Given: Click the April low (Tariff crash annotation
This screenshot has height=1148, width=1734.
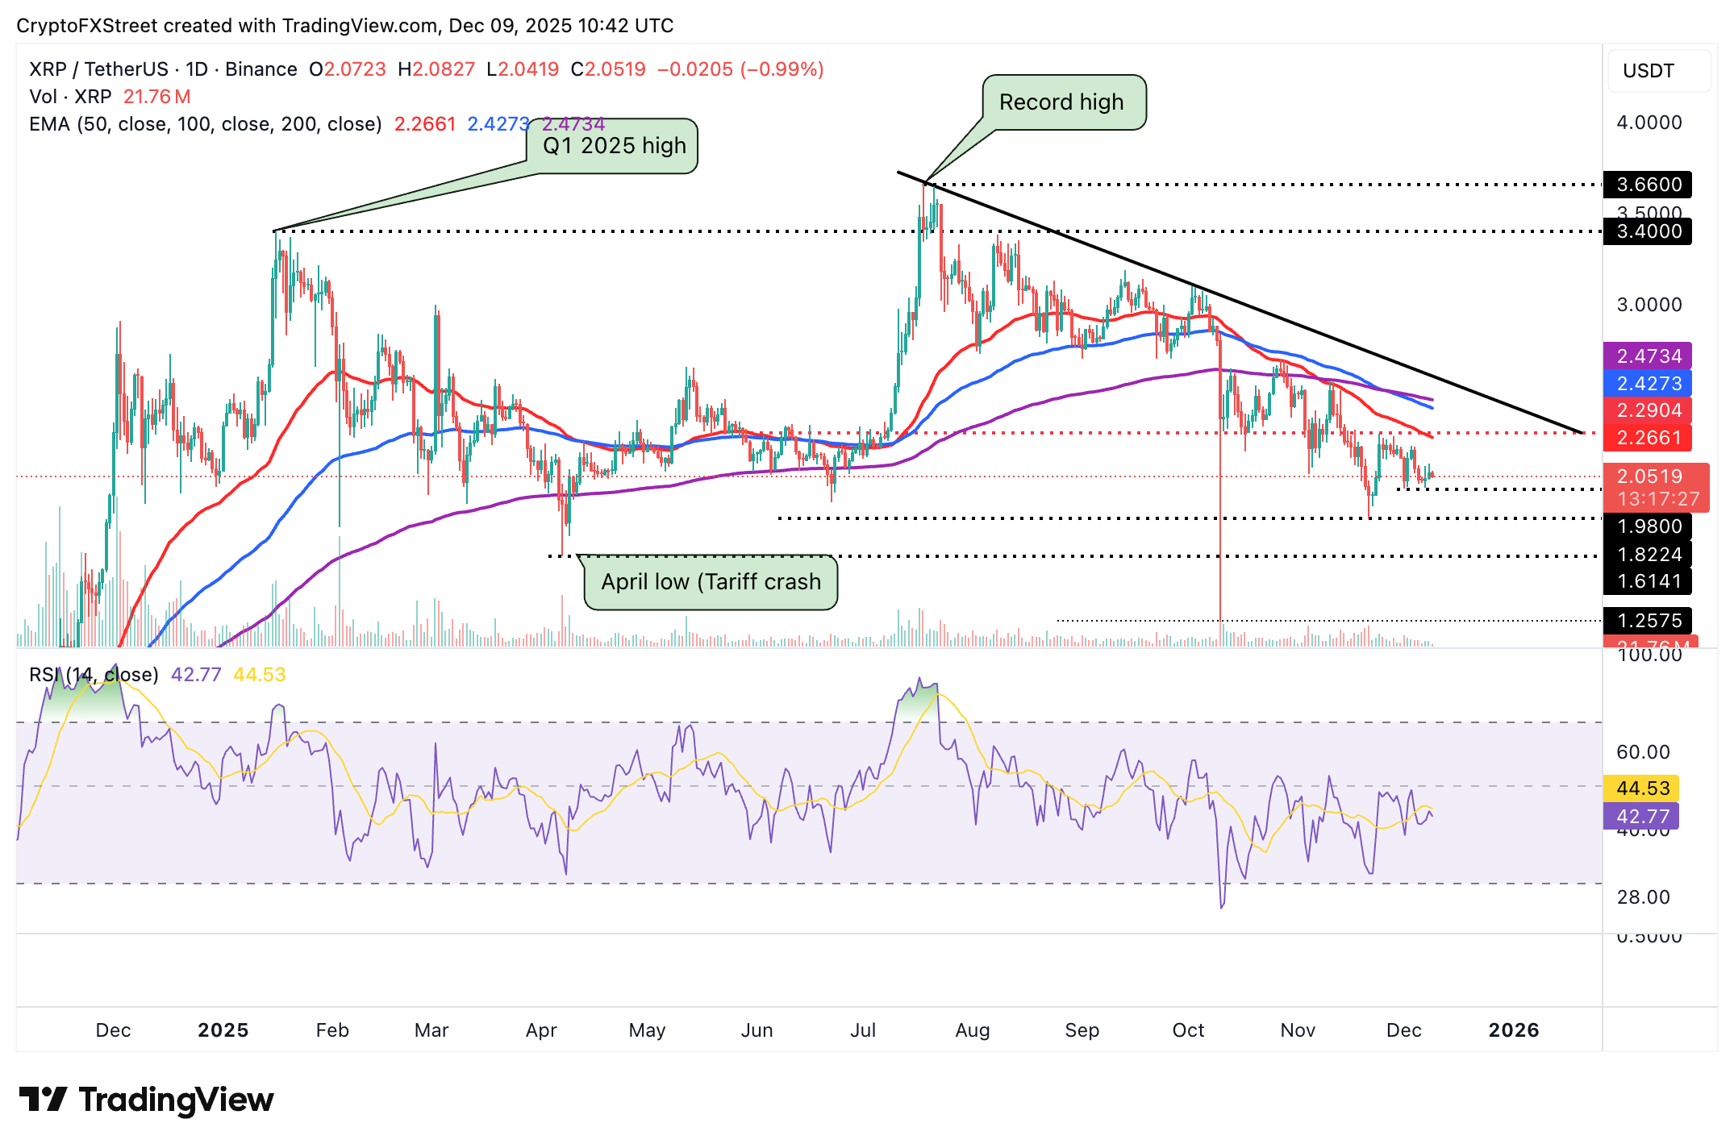Looking at the screenshot, I should pyautogui.click(x=711, y=581).
